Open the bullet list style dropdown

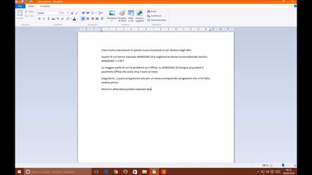tap(96, 13)
